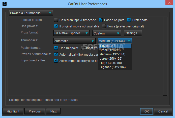Open the Automatic thumbnails dropdown
Screen dimensions: 175x118
pyautogui.click(x=74, y=41)
